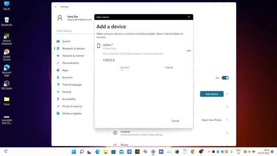Click the PIN number 149054
This screenshot has width=277, height=156.
tap(109, 60)
